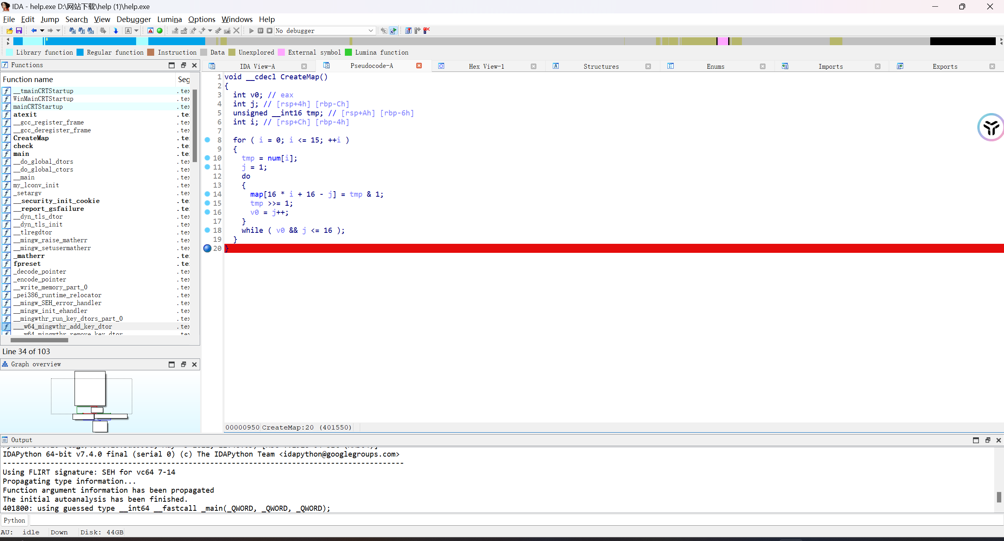Open the Debugger menu
This screenshot has width=1004, height=541.
click(x=133, y=19)
